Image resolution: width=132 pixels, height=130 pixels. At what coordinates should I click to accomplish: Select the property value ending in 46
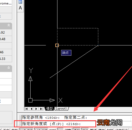point(6,52)
